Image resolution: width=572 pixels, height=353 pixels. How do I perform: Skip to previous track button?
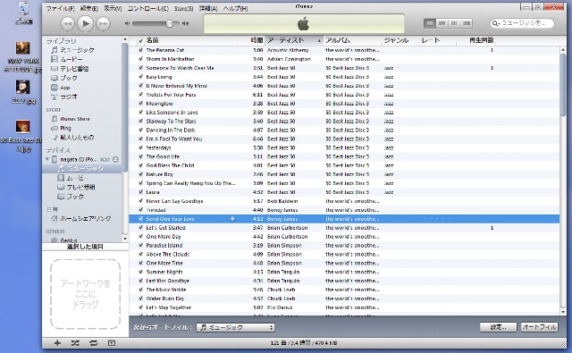point(68,24)
